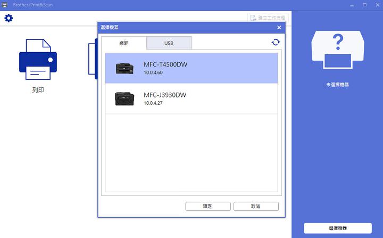Click the 列印 label under the printer icon
Viewport: 383px width, 238px height.
[x=38, y=90]
